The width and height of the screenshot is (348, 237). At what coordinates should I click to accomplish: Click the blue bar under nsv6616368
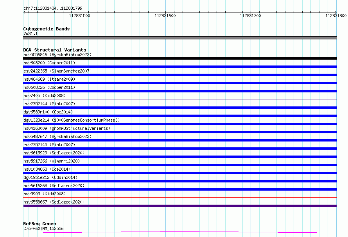180,189
